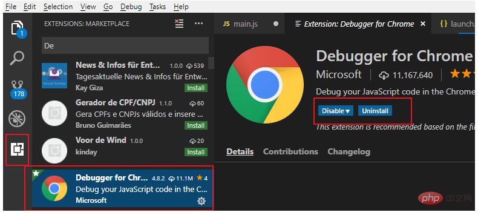Open the Extensions panel more actions ellipsis
Viewport: 478px width, 218px height.
198,24
